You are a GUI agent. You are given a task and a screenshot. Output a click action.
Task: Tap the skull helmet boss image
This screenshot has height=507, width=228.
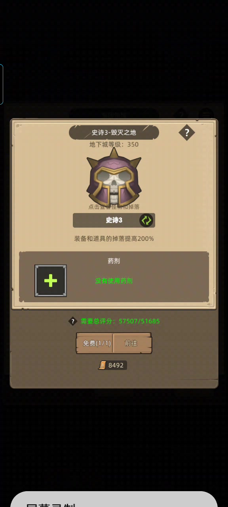[114, 177]
